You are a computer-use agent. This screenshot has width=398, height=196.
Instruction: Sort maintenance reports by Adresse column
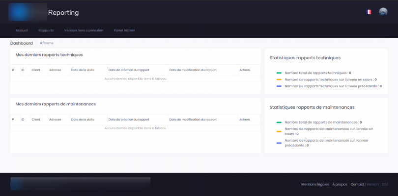55,120
